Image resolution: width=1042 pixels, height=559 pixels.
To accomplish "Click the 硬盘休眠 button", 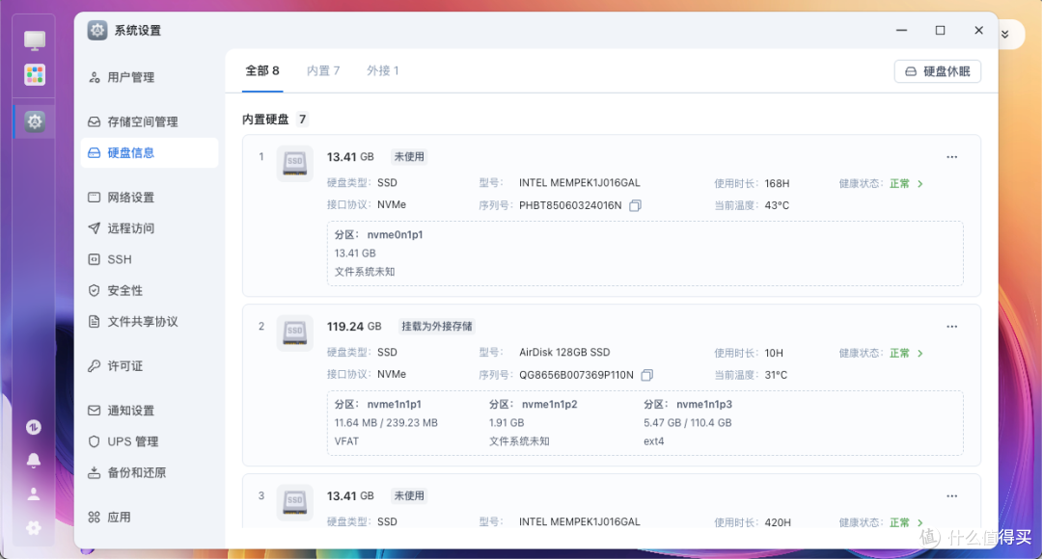I will 937,71.
